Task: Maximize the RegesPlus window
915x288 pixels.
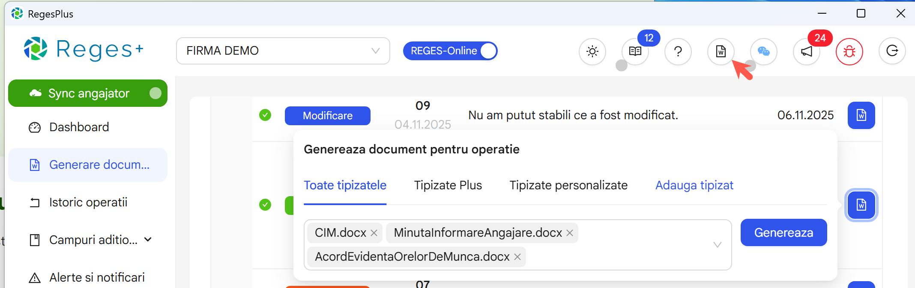Action: click(x=861, y=14)
